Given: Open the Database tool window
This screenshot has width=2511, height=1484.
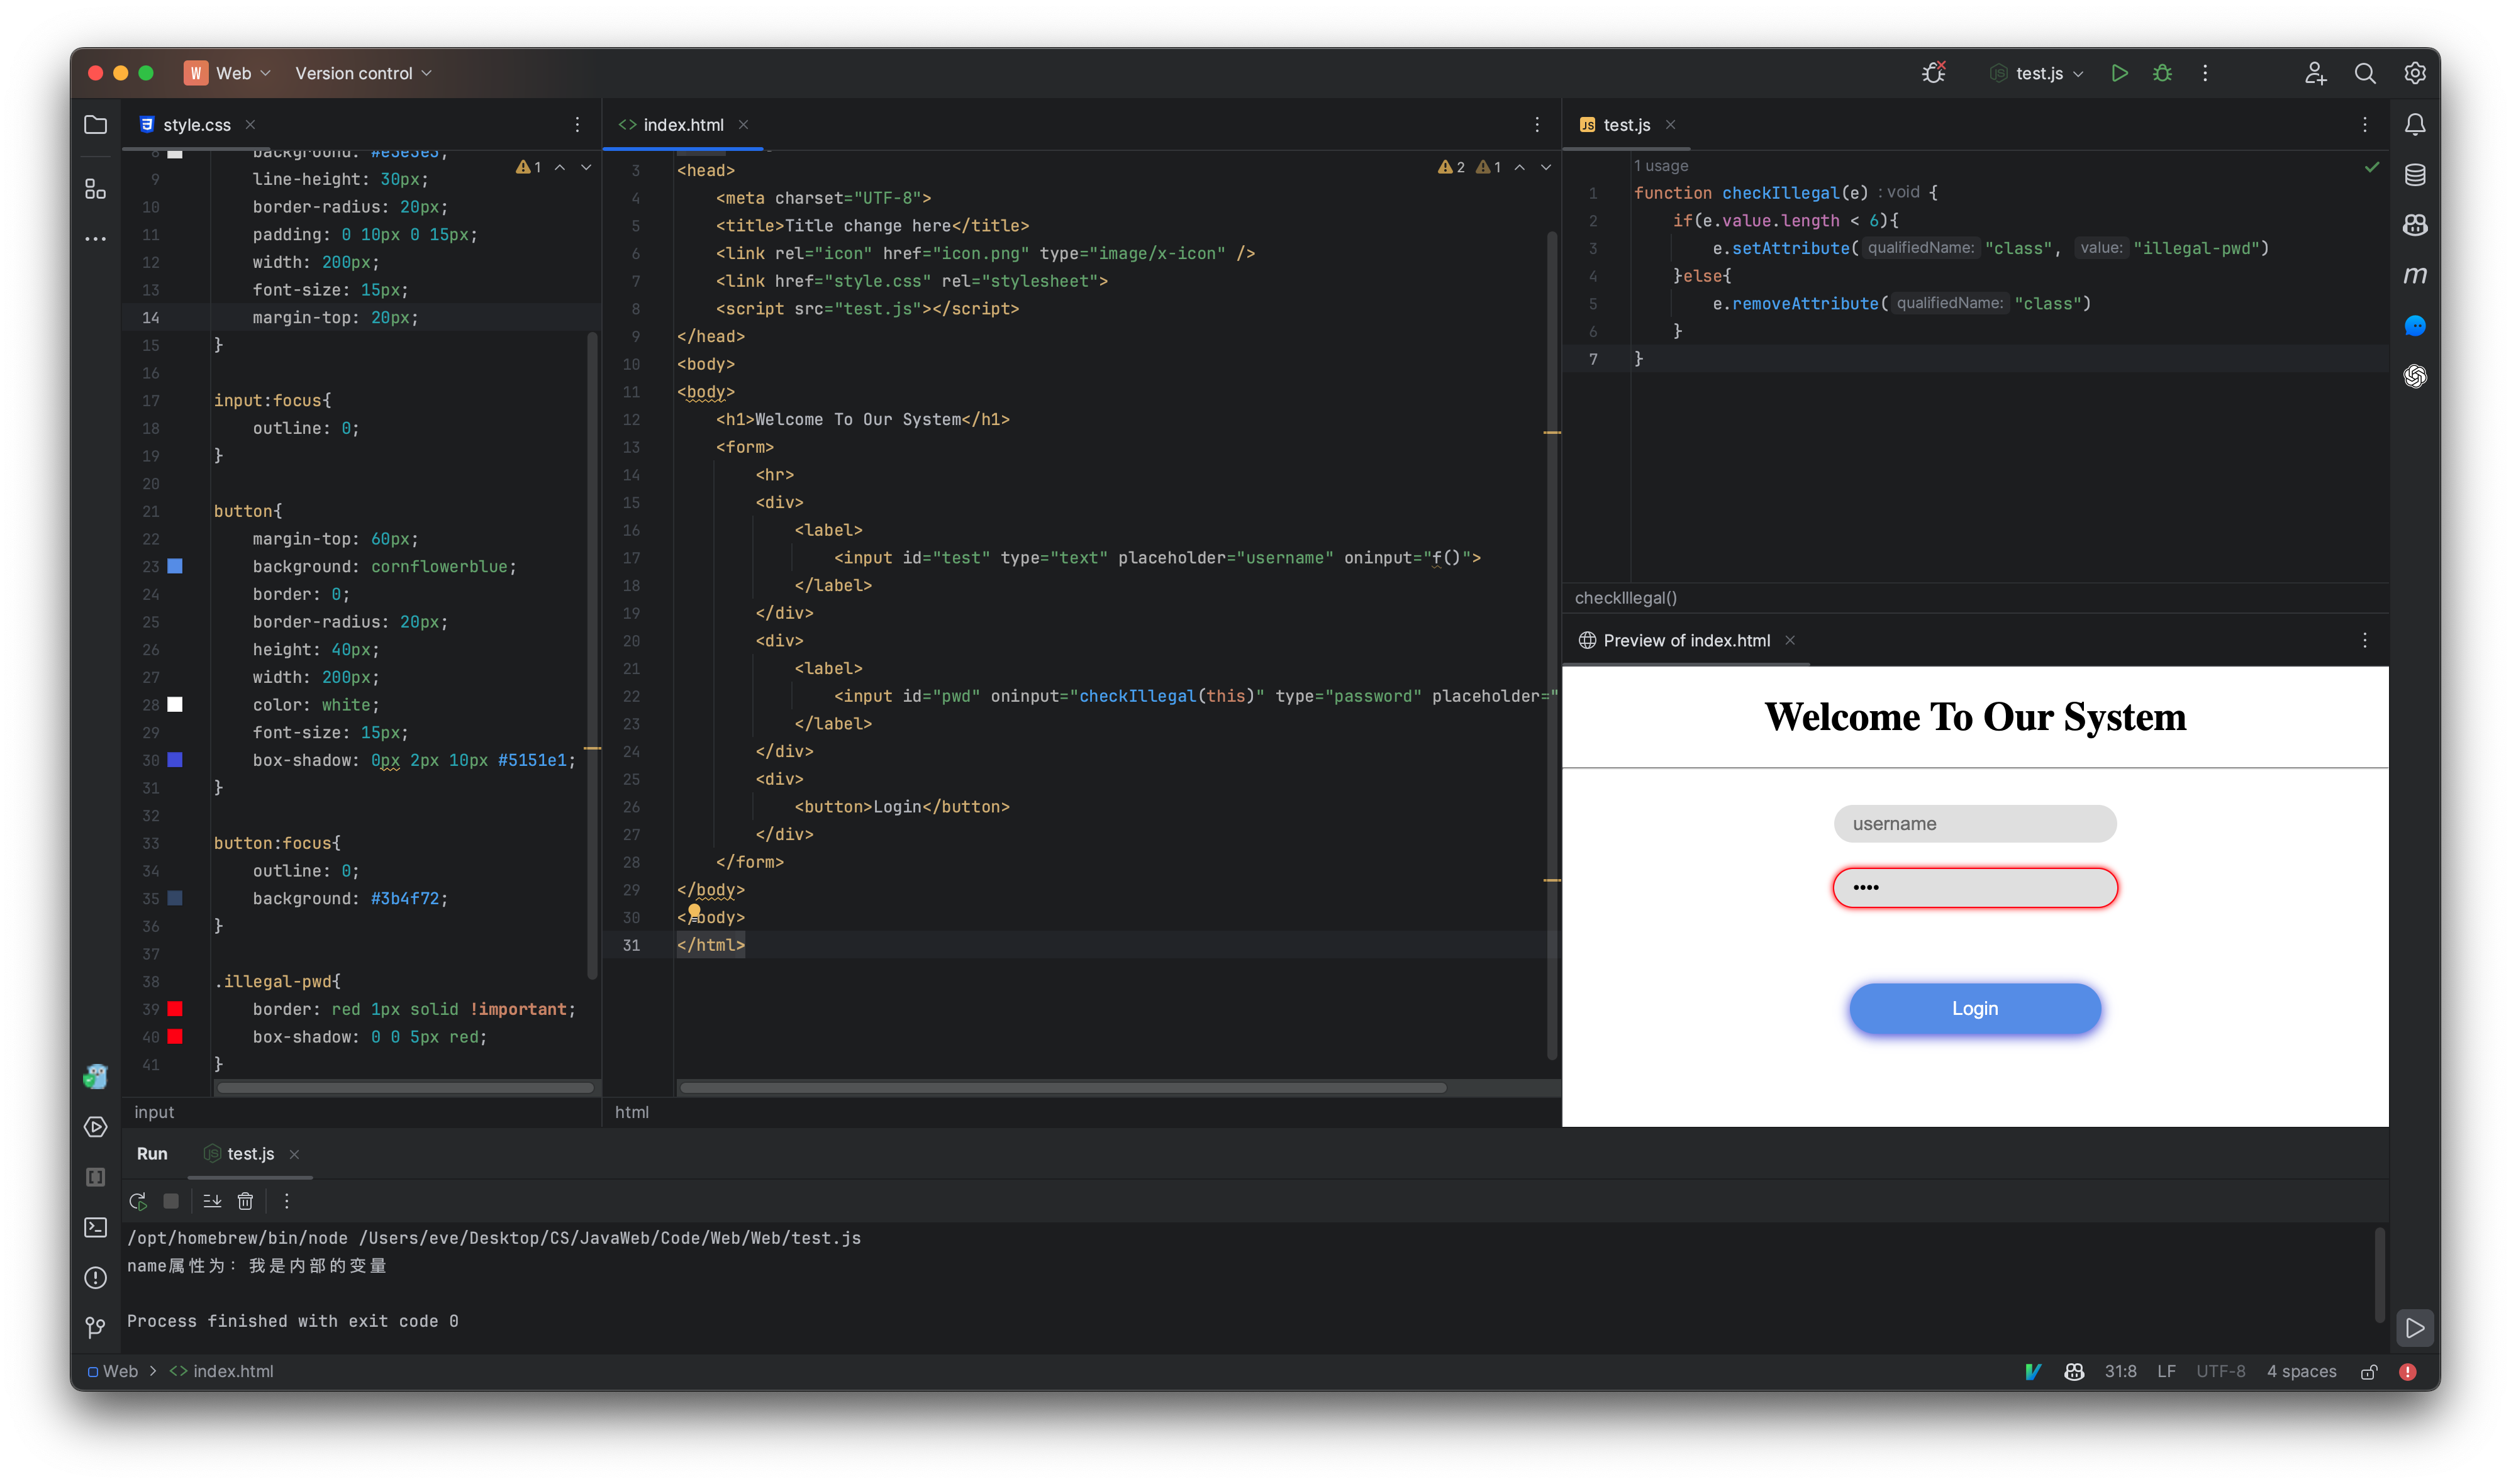Looking at the screenshot, I should pos(2415,175).
